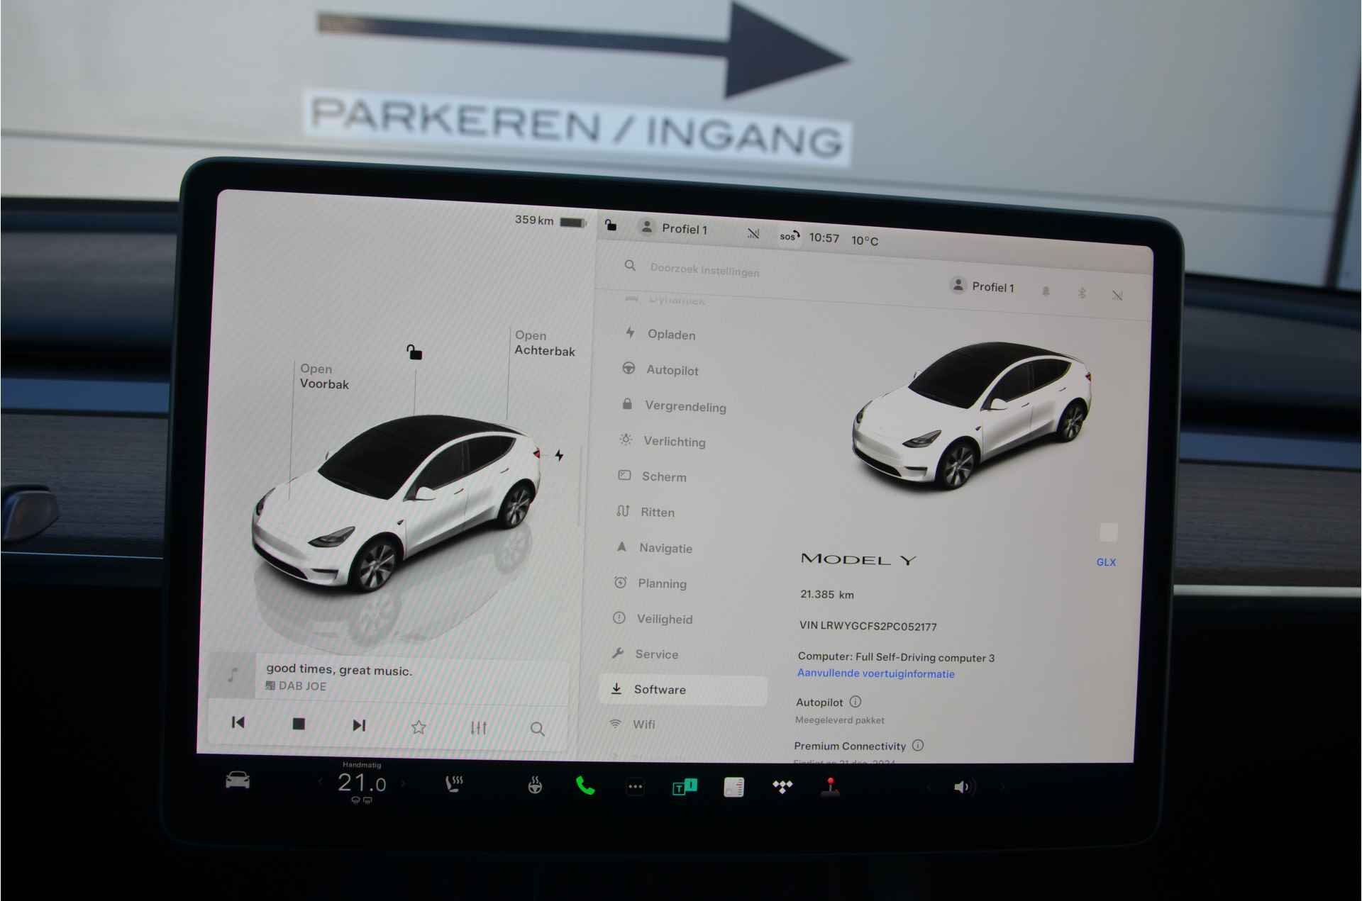Screen dimensions: 1362x901
Task: Tap the car controls icon in bottom bar
Action: 238,780
